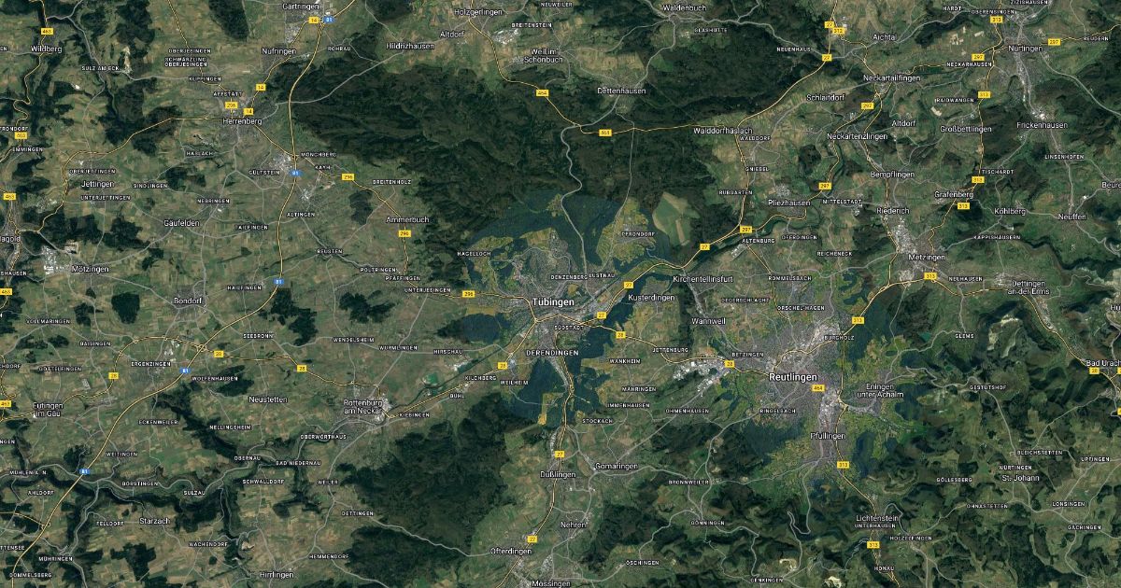The image size is (1121, 588).
Task: Select the Herrenberg label
Action: [241, 121]
